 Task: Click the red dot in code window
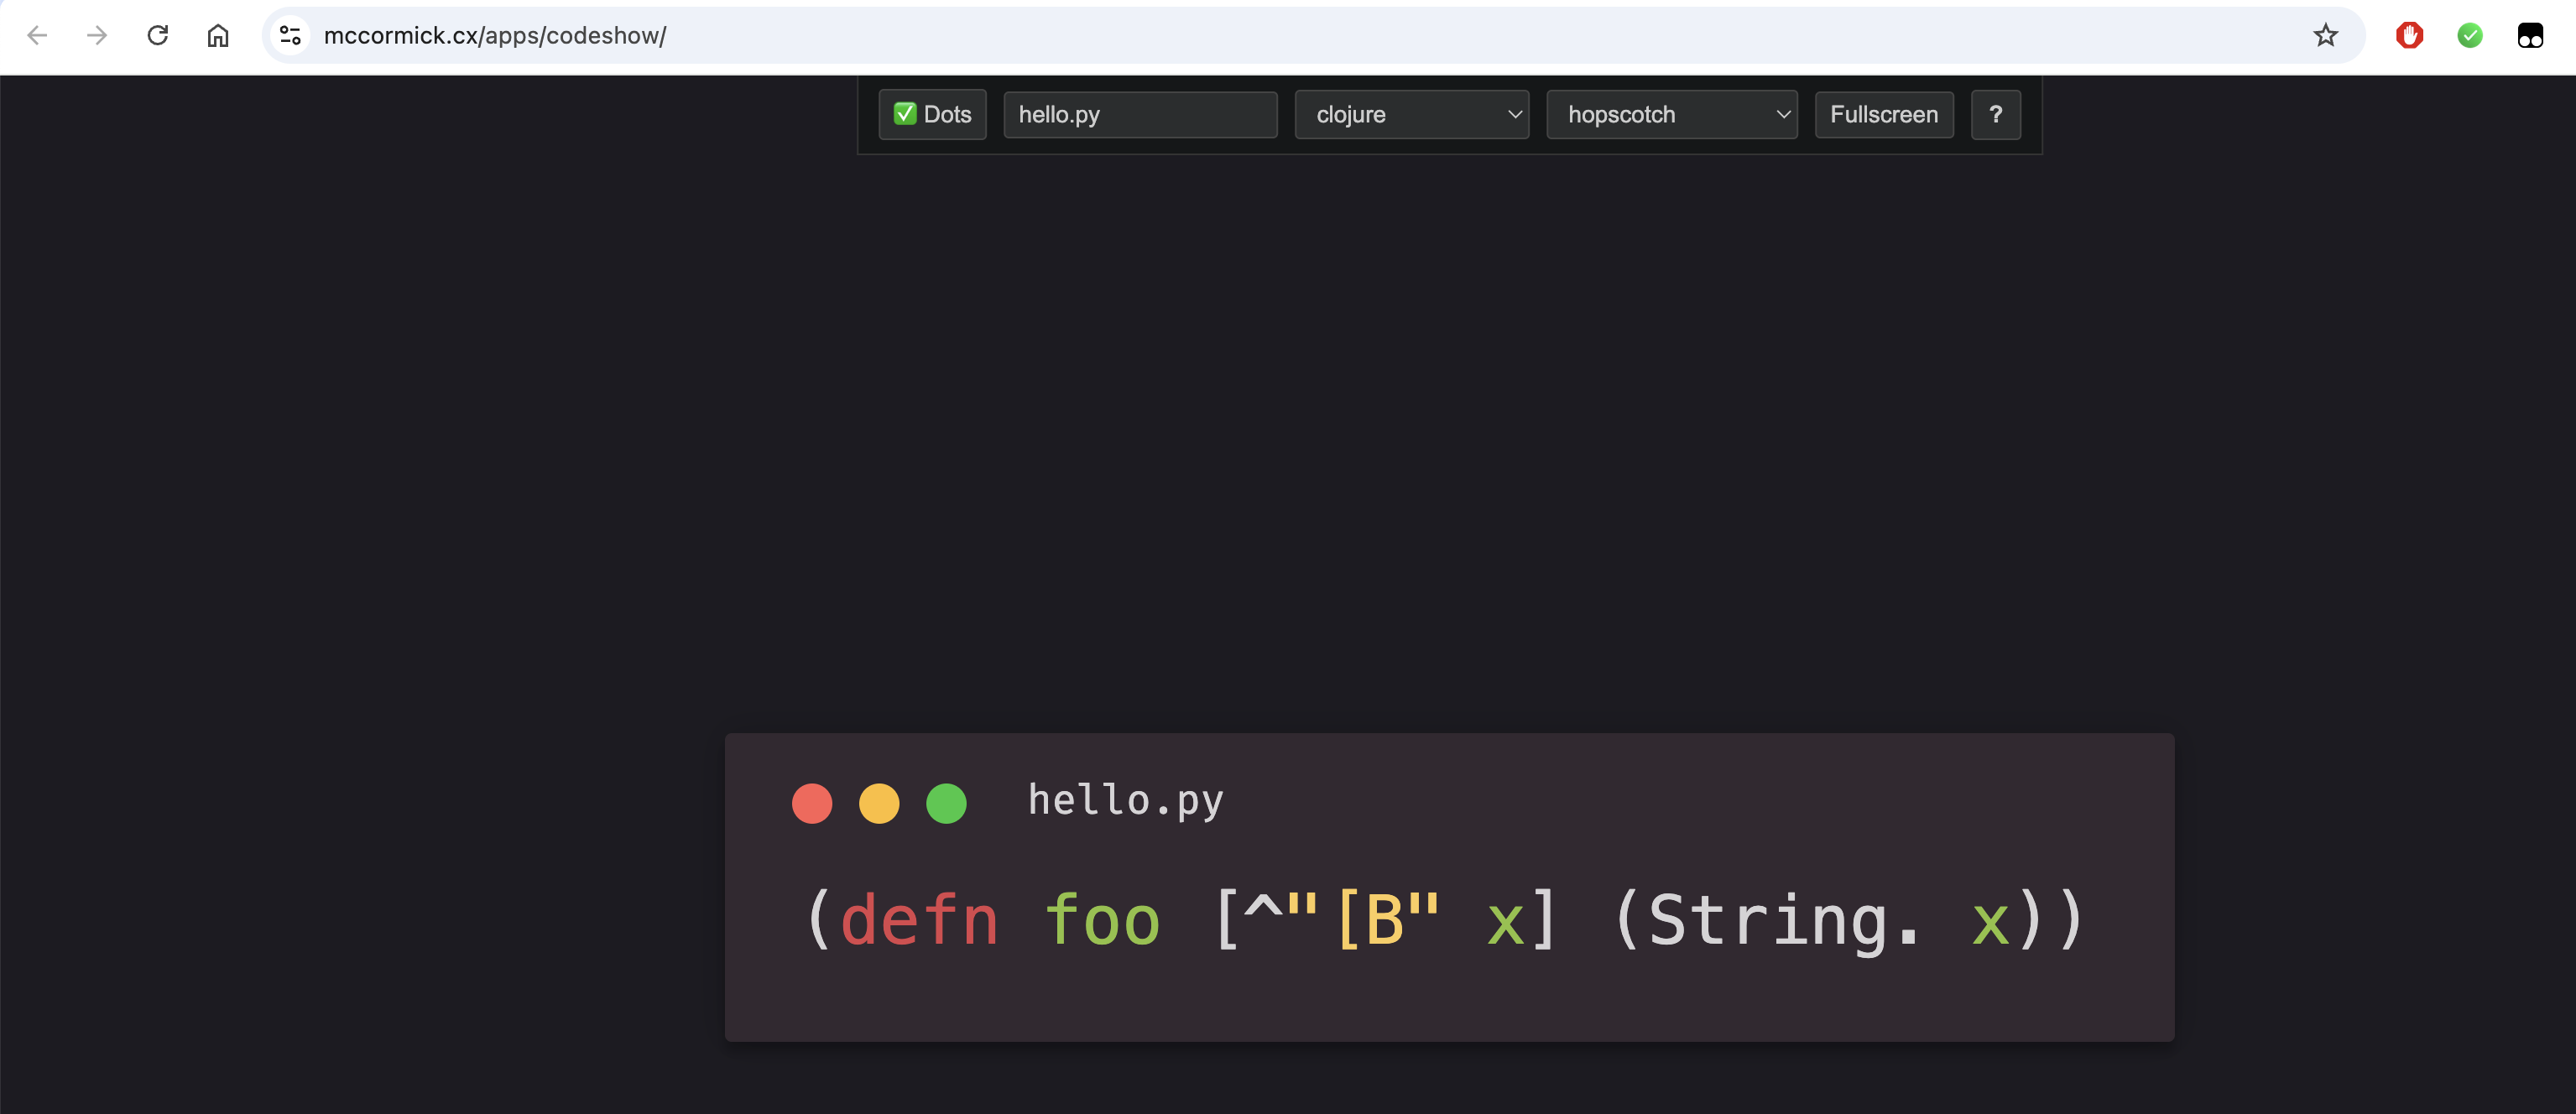point(812,803)
